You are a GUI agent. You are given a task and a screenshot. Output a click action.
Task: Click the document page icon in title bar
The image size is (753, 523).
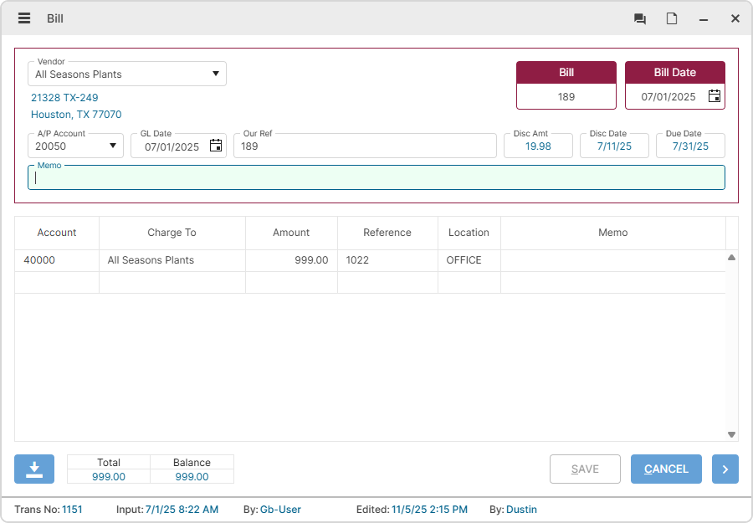[672, 18]
